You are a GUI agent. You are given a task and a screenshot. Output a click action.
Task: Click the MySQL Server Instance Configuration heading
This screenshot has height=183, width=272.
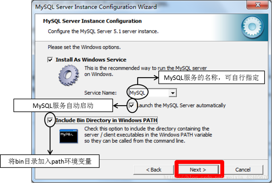pyautogui.click(x=92, y=21)
